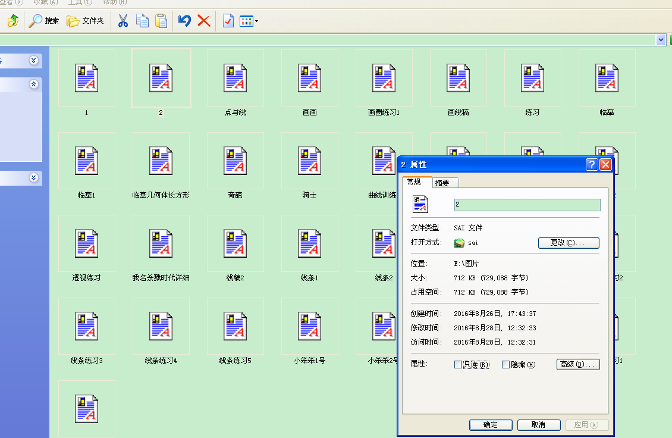The height and width of the screenshot is (438, 672).
Task: Select the 临摹 SAI file icon
Action: tap(607, 78)
